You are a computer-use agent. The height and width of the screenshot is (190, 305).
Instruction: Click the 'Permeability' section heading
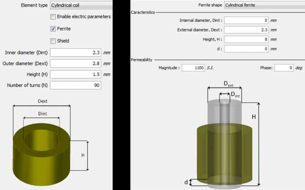tap(142, 60)
